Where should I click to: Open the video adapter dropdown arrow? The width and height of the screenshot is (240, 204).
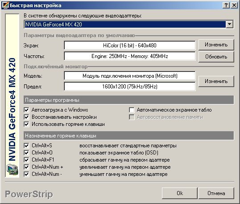[x=229, y=24]
